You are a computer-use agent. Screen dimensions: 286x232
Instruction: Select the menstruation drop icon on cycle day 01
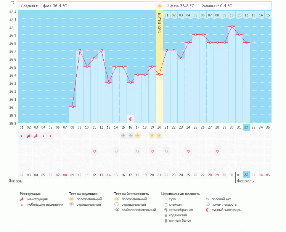pyautogui.click(x=22, y=135)
